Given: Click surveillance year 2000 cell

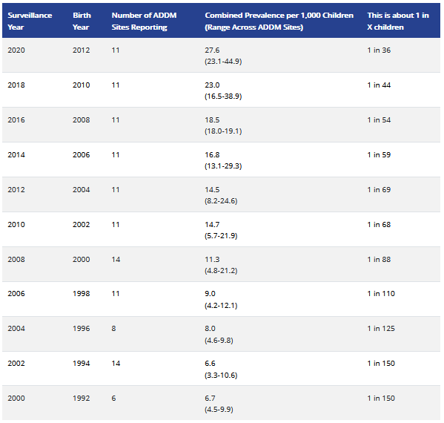Looking at the screenshot, I should [x=16, y=398].
